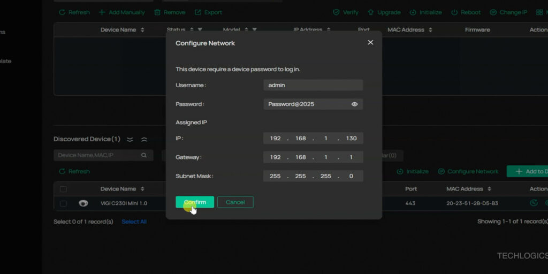Click the Upgrade icon in toolbar

[370, 12]
